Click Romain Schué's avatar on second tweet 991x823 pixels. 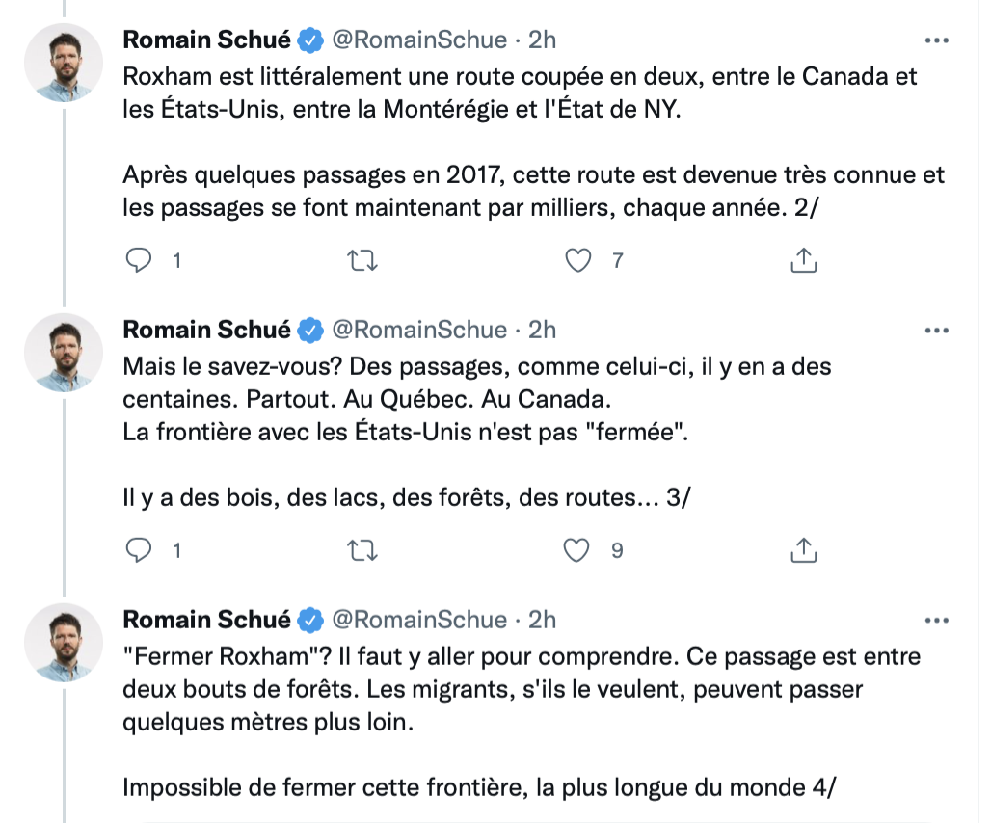[x=63, y=352]
